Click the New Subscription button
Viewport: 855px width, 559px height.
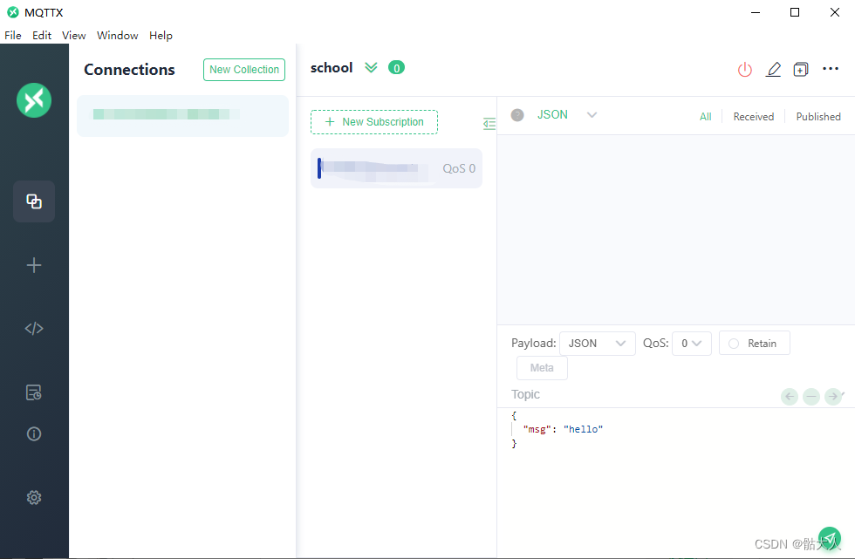pos(374,122)
